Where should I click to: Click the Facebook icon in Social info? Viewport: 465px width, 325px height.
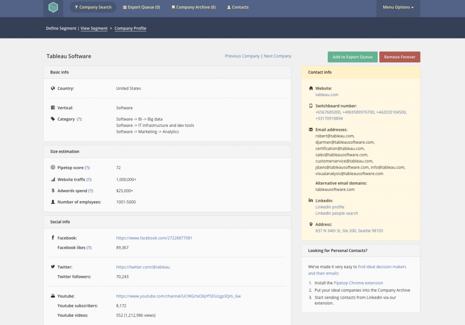(53, 238)
